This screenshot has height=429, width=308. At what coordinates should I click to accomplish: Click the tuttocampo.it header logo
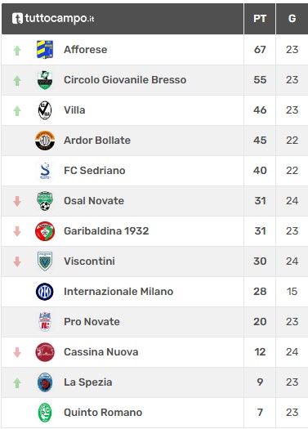(53, 19)
